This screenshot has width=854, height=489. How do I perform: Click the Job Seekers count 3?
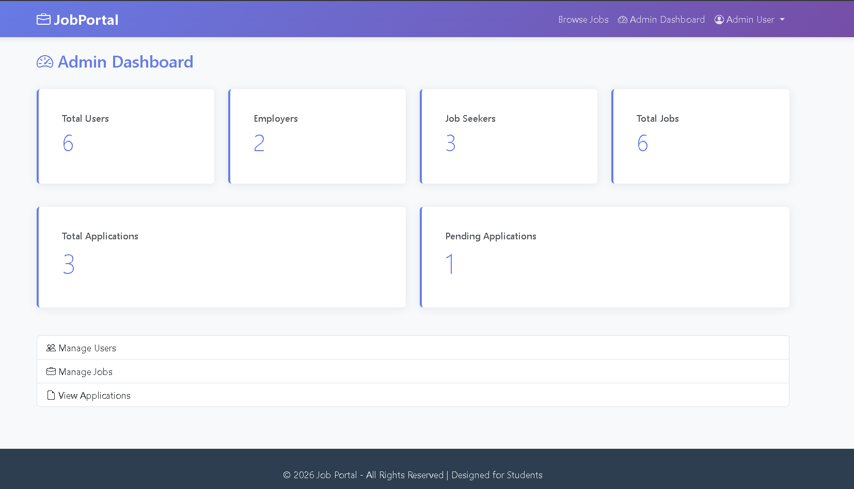pos(451,143)
